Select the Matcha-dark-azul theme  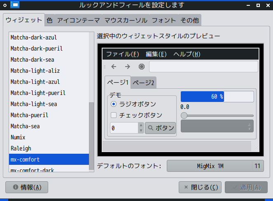(49, 37)
